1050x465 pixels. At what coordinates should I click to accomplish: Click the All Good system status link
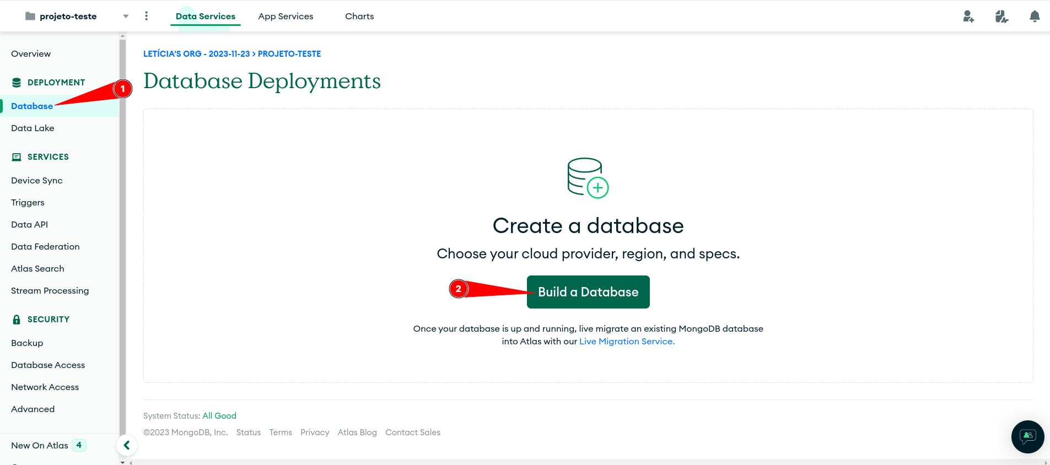(x=219, y=415)
